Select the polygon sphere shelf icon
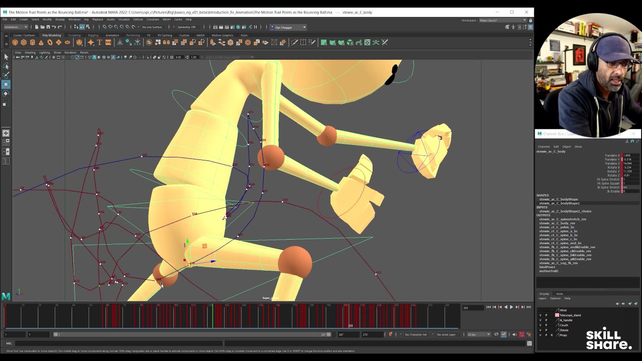Image resolution: width=642 pixels, height=361 pixels. click(15, 43)
